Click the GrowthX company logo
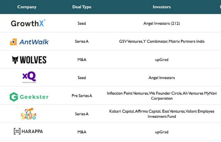The width and height of the screenshot is (221, 142). pyautogui.click(x=28, y=23)
